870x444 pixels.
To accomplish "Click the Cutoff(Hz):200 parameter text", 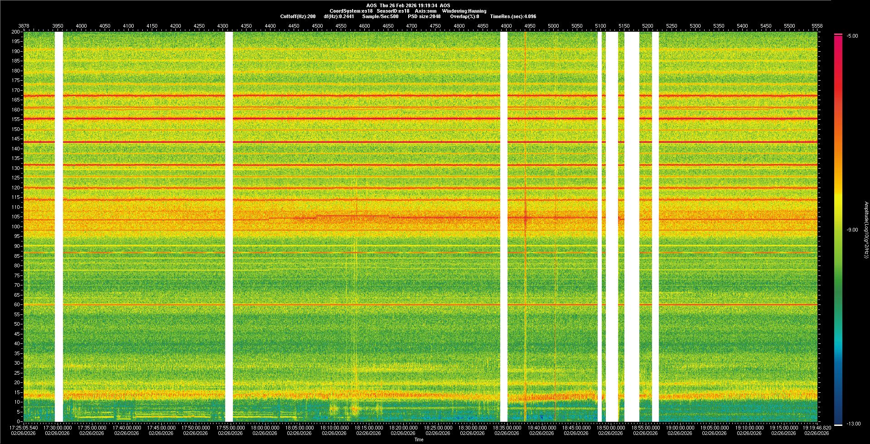I will [298, 16].
